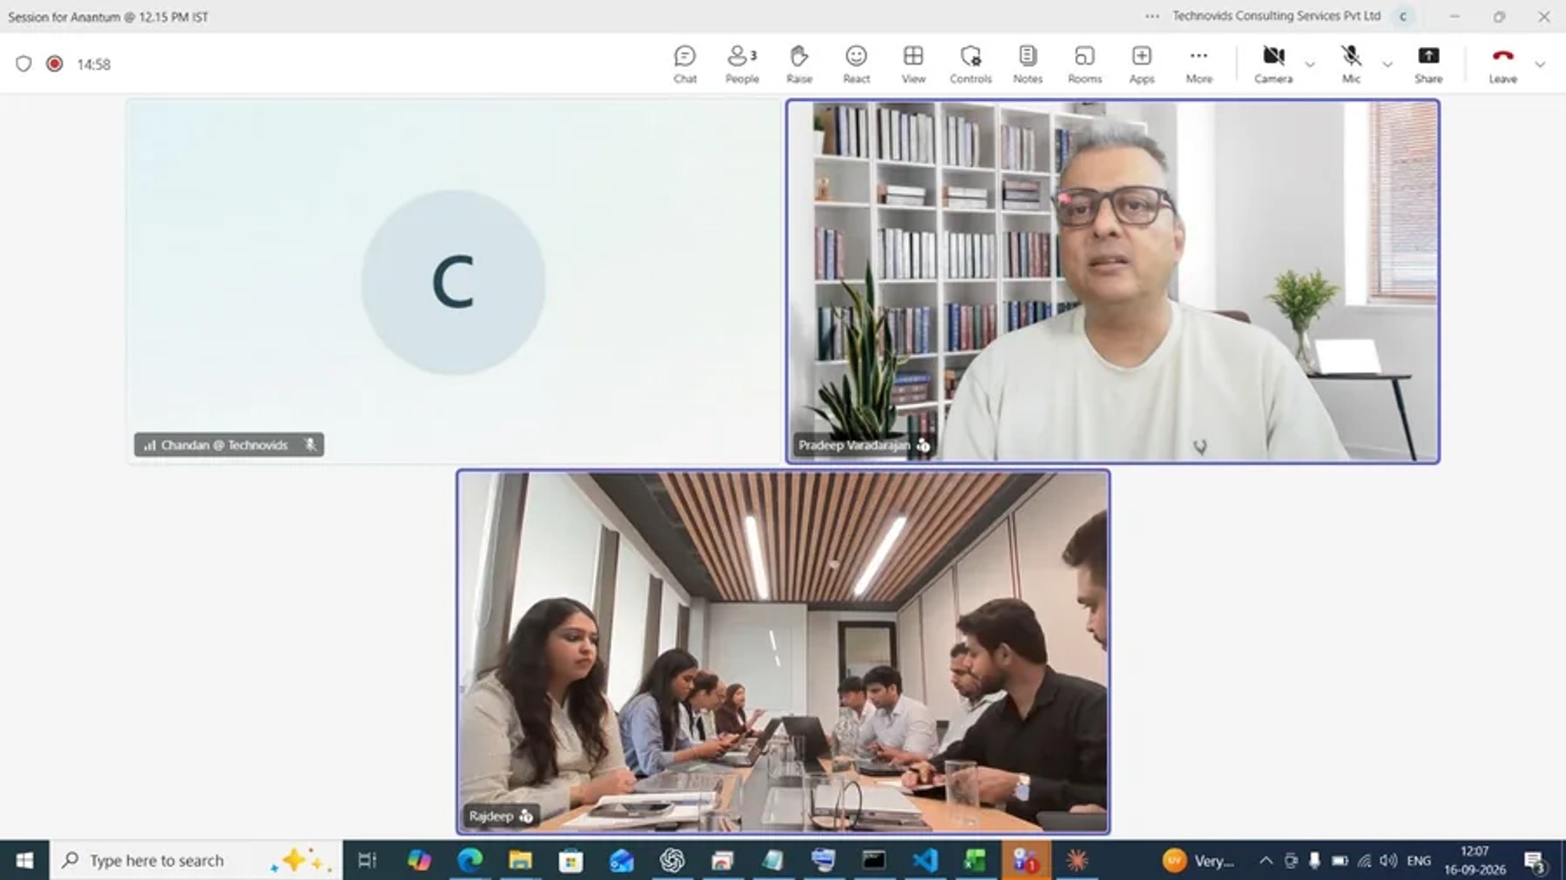The width and height of the screenshot is (1566, 880).
Task: Open meeting Notes
Action: coord(1027,64)
